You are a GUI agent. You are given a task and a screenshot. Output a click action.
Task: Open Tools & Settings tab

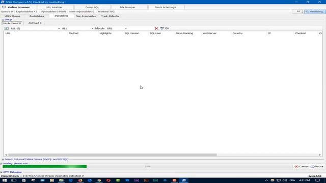pos(165,7)
